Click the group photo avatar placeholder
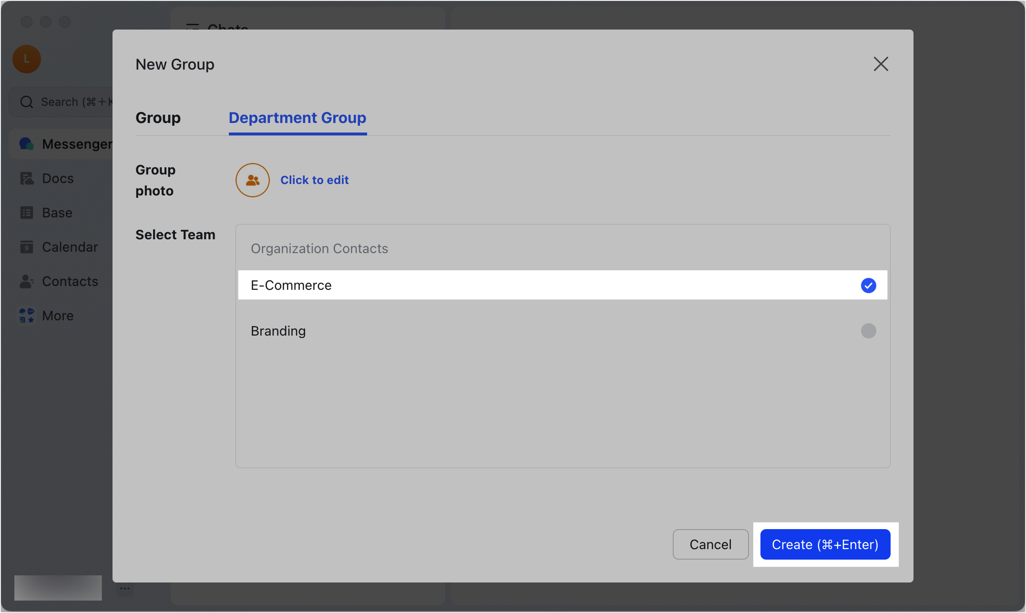This screenshot has height=613, width=1026. pos(252,180)
